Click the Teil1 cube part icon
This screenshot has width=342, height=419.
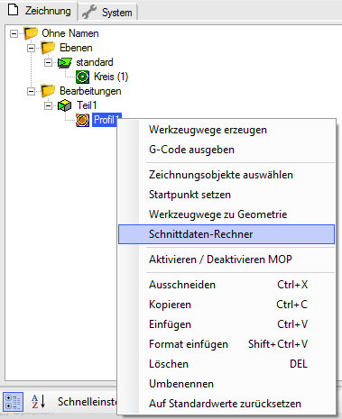point(65,105)
